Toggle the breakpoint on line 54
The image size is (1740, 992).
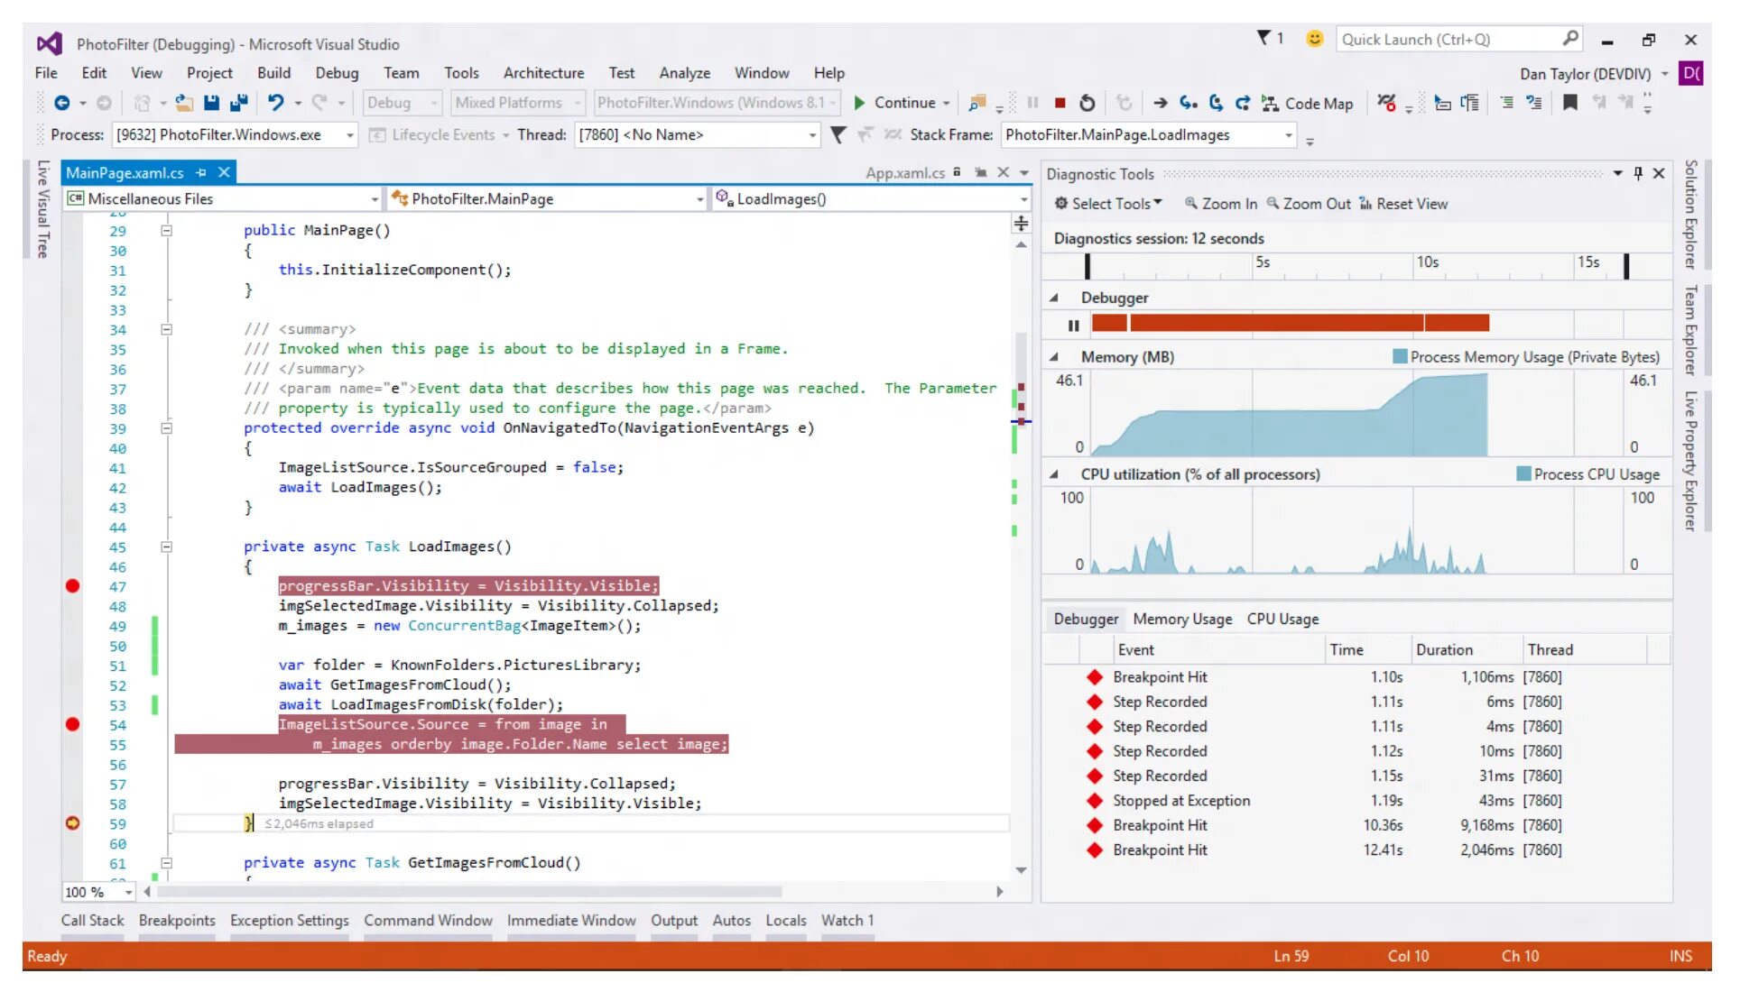click(x=73, y=724)
